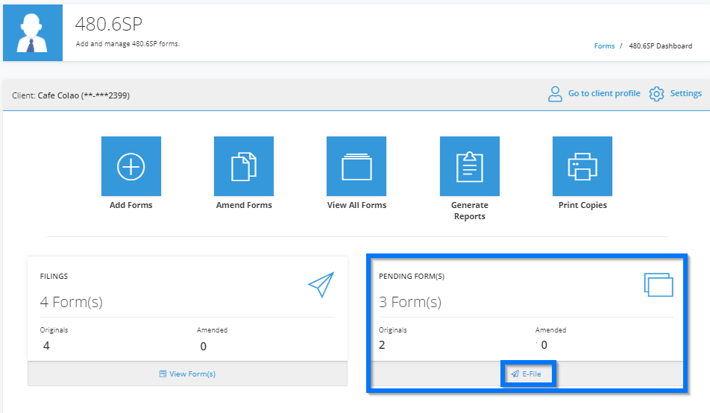Click the 4 Form(s) filings count

pos(71,302)
